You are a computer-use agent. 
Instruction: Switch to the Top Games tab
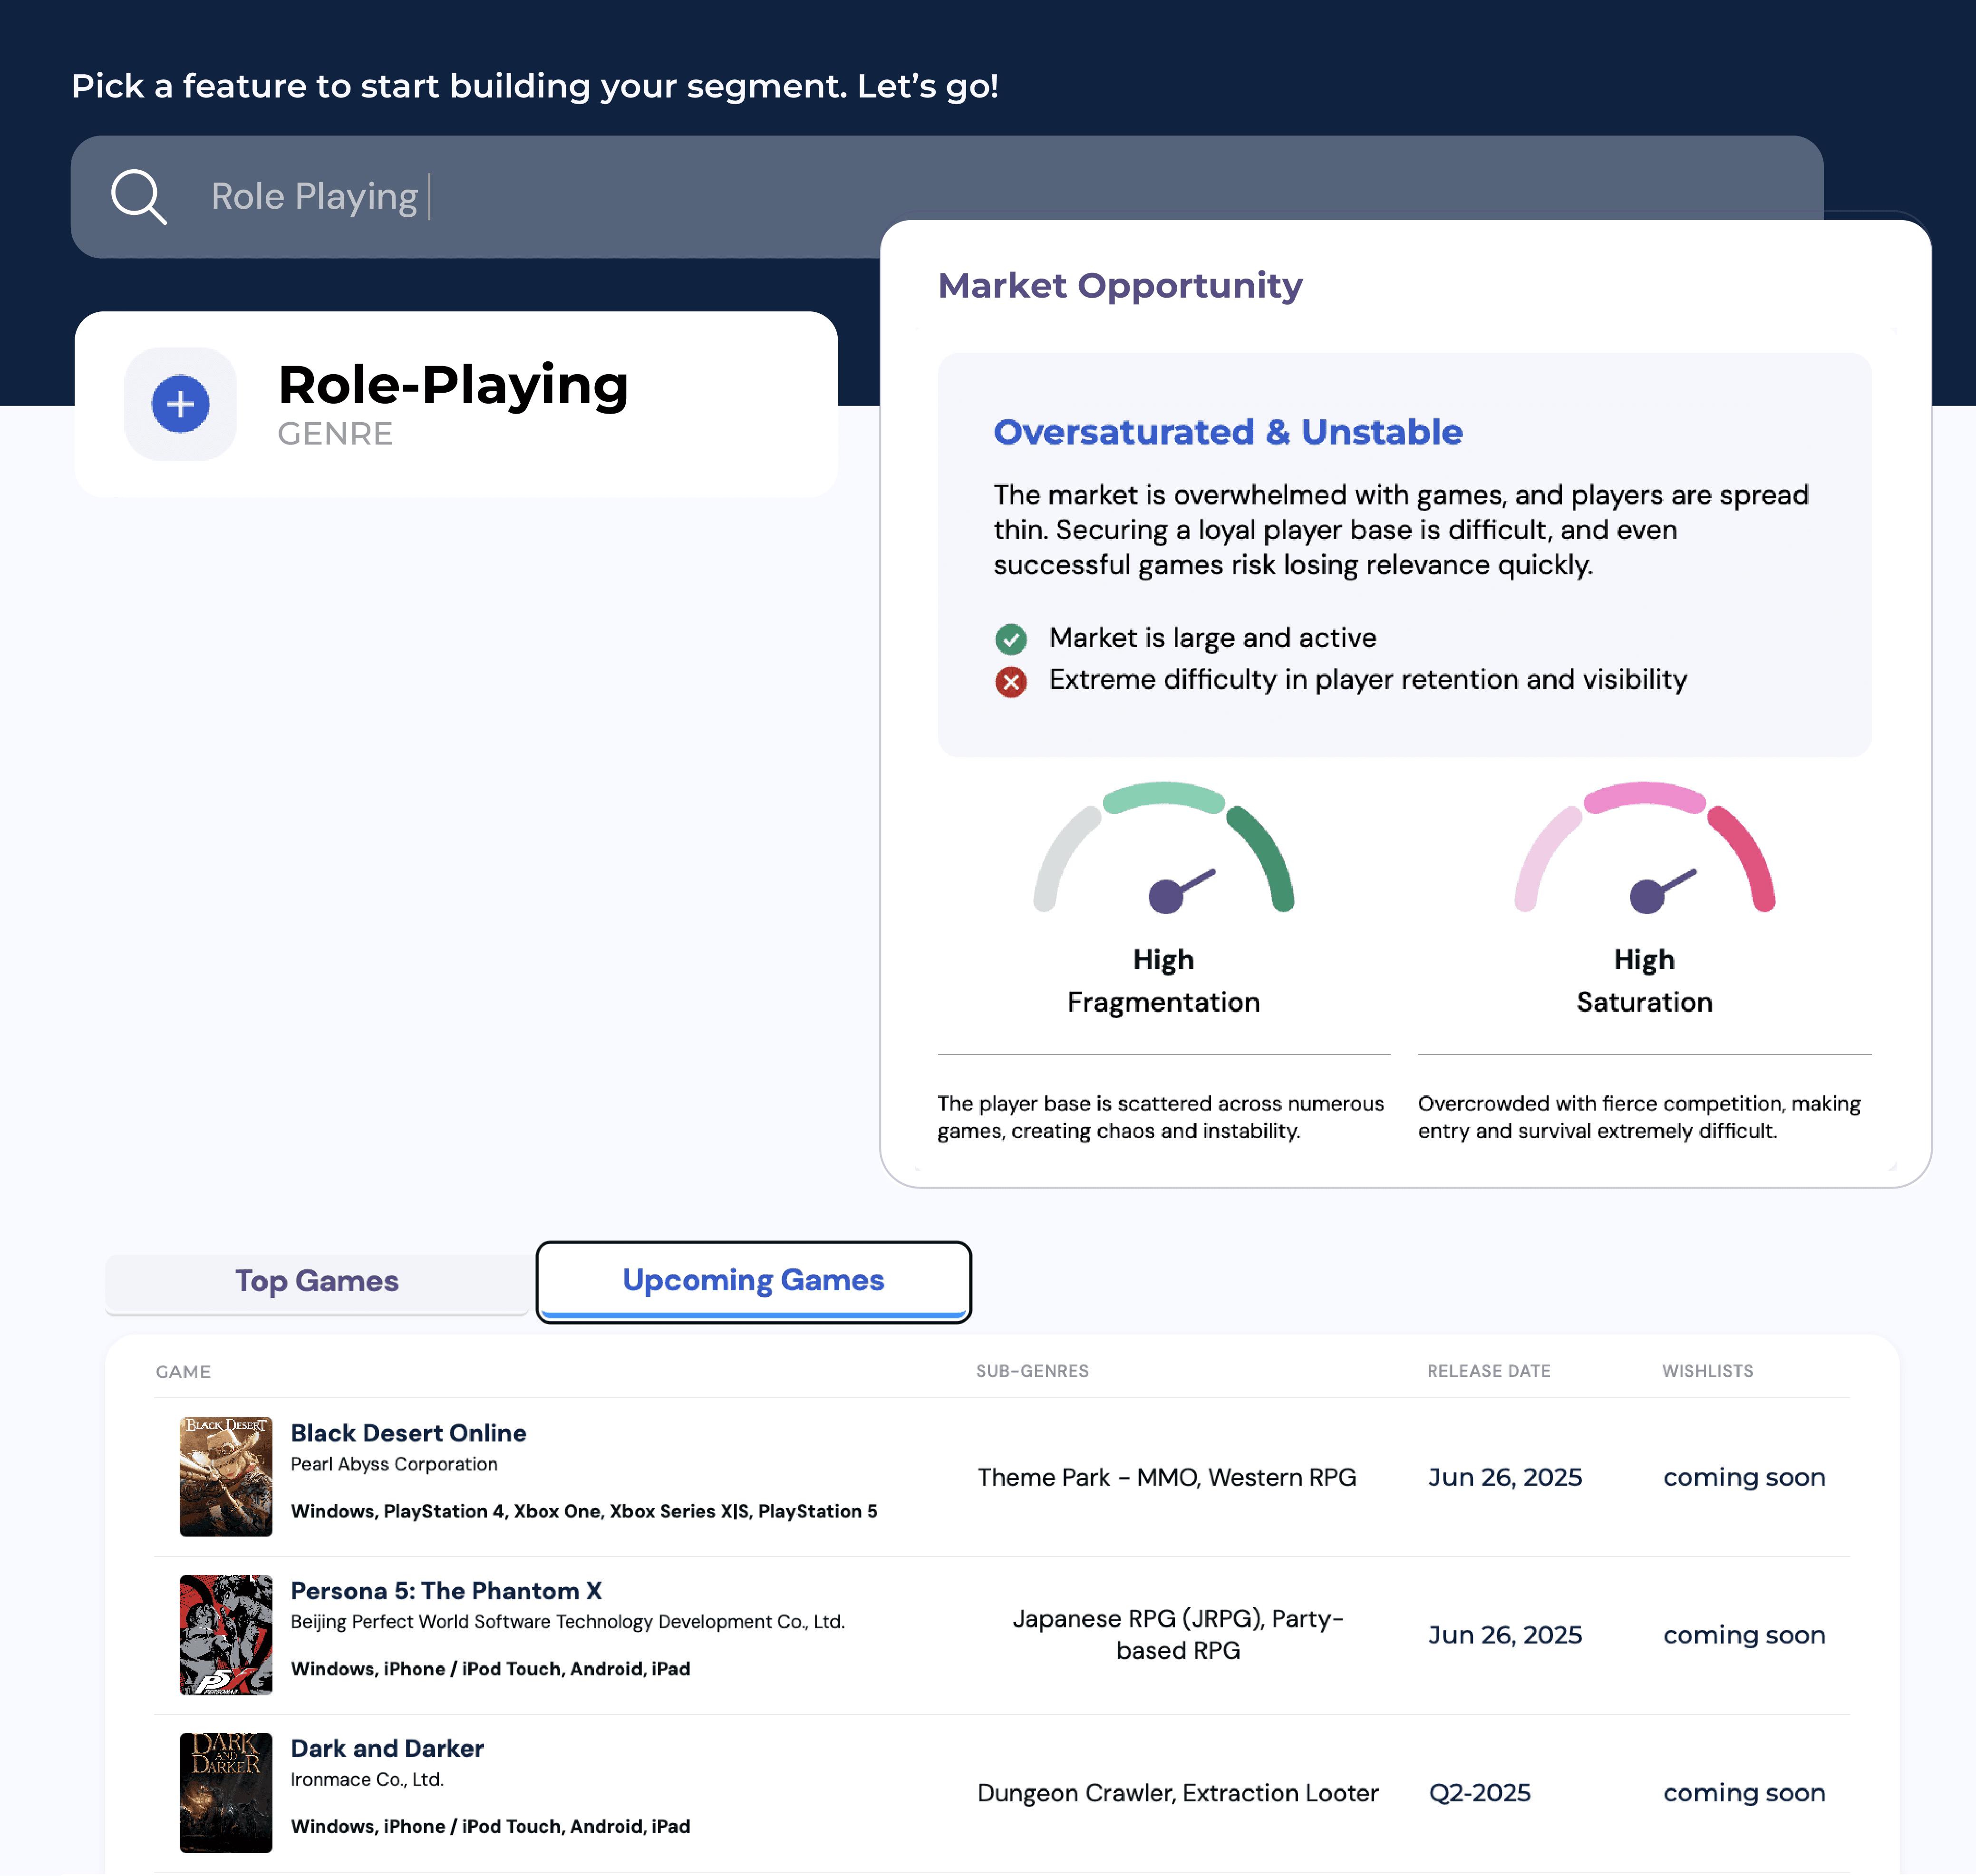[317, 1281]
